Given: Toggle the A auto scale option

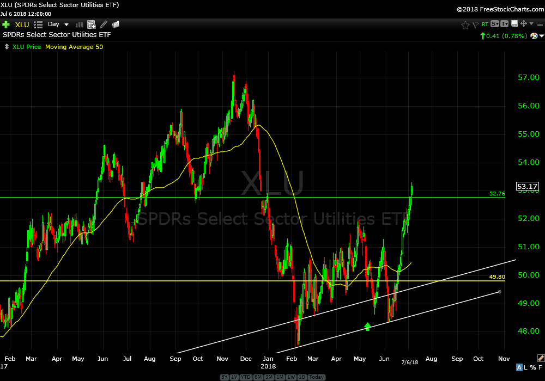Looking at the screenshot, I should [519, 368].
